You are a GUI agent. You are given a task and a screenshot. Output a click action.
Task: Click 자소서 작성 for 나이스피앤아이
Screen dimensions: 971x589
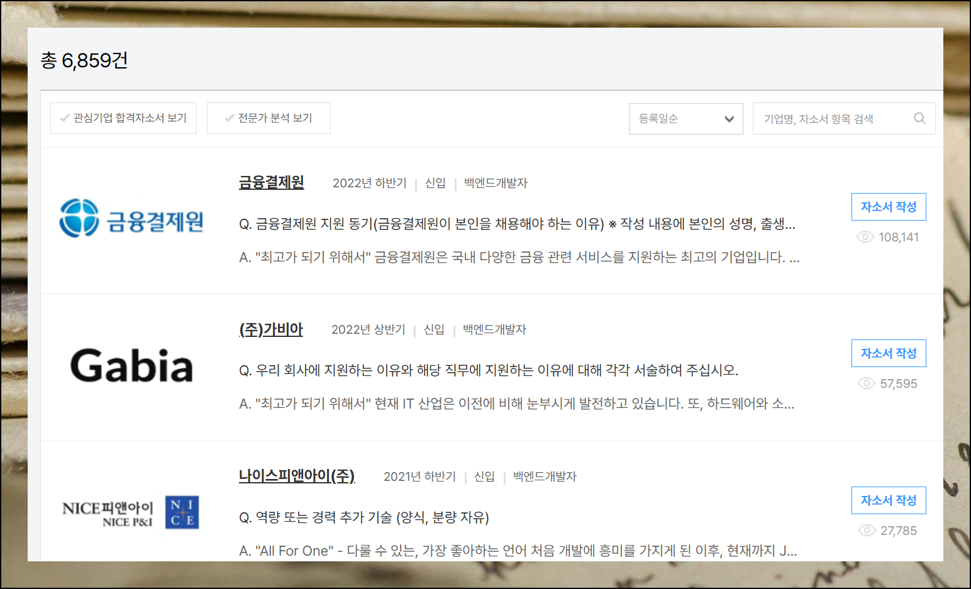point(889,500)
